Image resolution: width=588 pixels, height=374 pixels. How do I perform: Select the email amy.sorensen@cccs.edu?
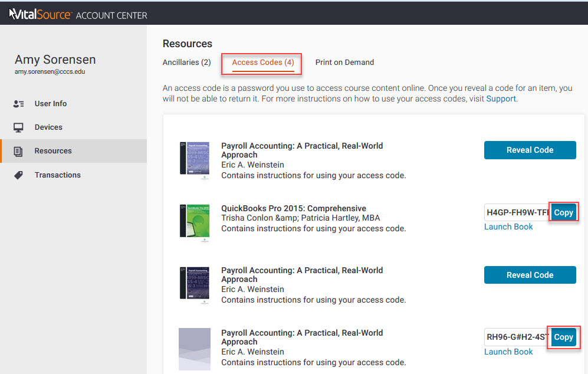(x=50, y=71)
